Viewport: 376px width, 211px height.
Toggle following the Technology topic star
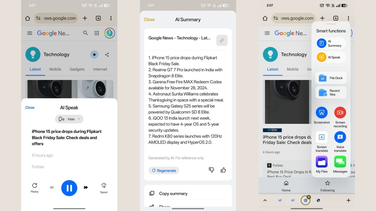click(x=94, y=55)
